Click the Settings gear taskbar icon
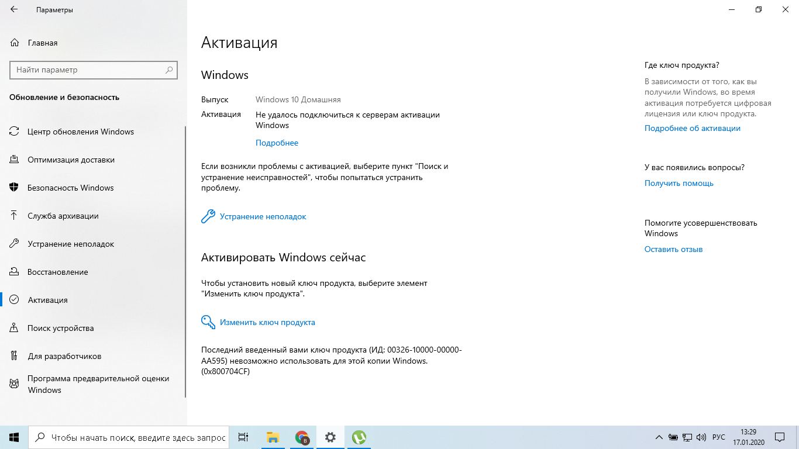 [330, 437]
